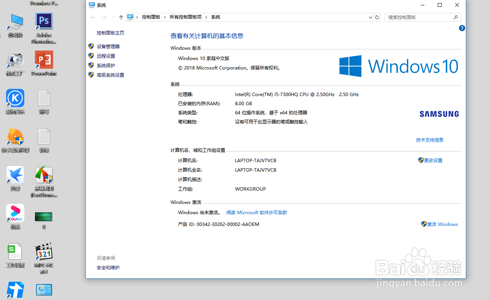Click the 产品 ID text
Image resolution: width=489 pixels, height=300 pixels.
tap(219, 224)
